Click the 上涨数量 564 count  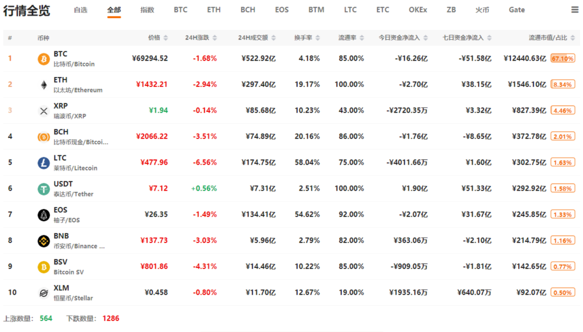coord(46,319)
